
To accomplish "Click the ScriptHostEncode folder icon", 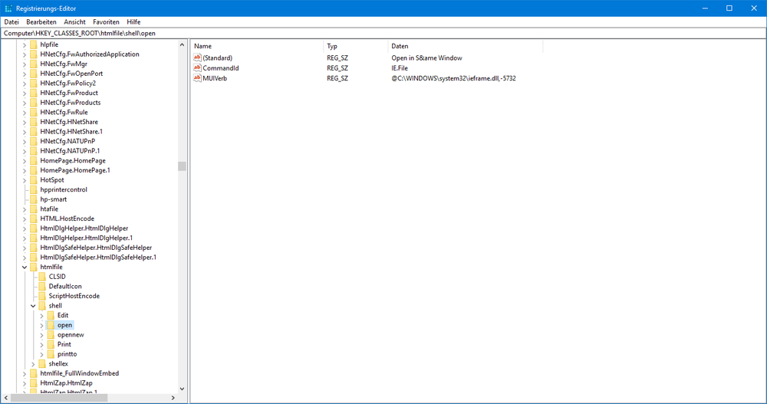I will coord(42,296).
